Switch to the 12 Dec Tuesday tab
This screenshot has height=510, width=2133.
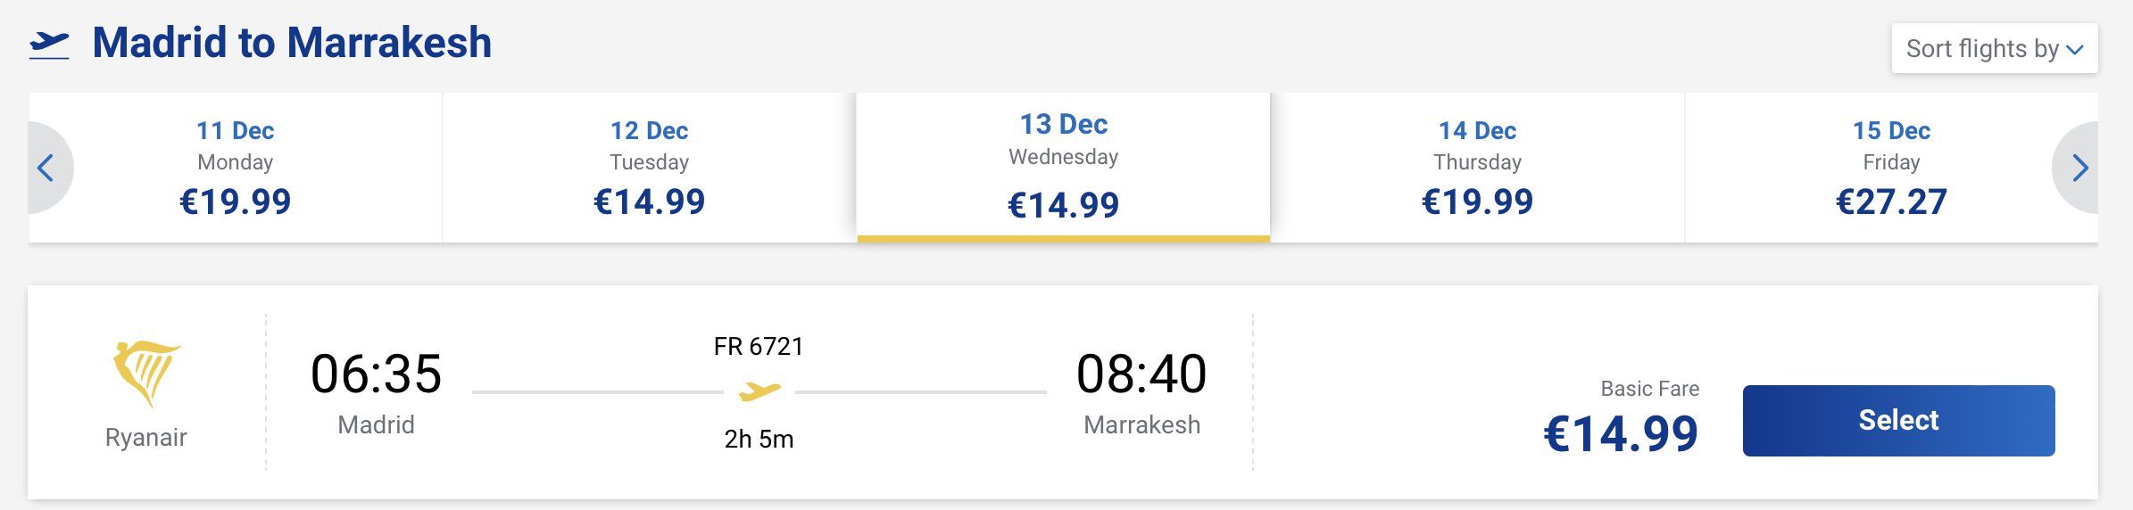click(x=649, y=168)
